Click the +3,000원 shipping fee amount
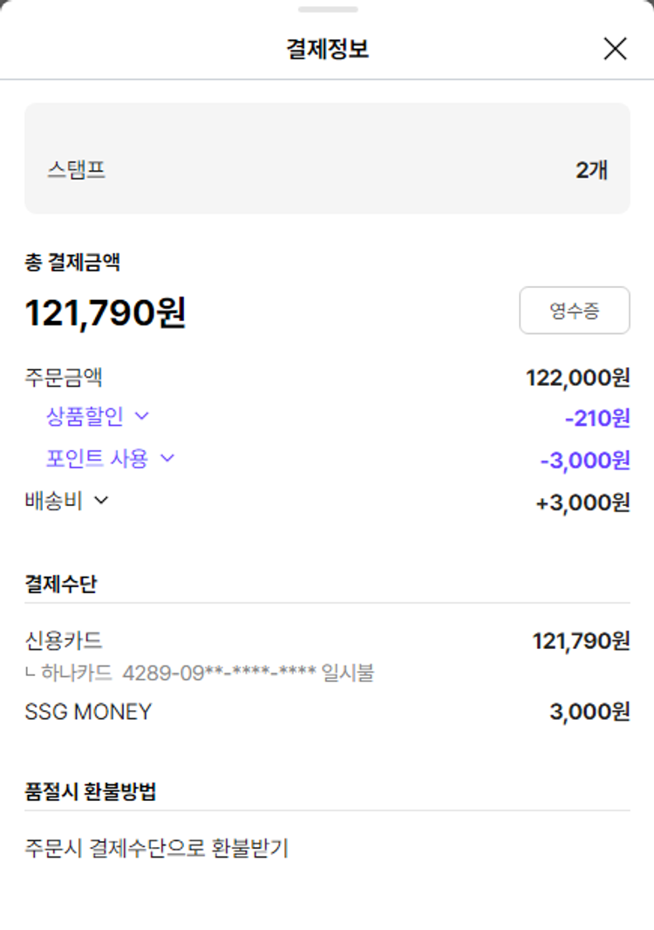Image resolution: width=654 pixels, height=930 pixels. point(582,503)
